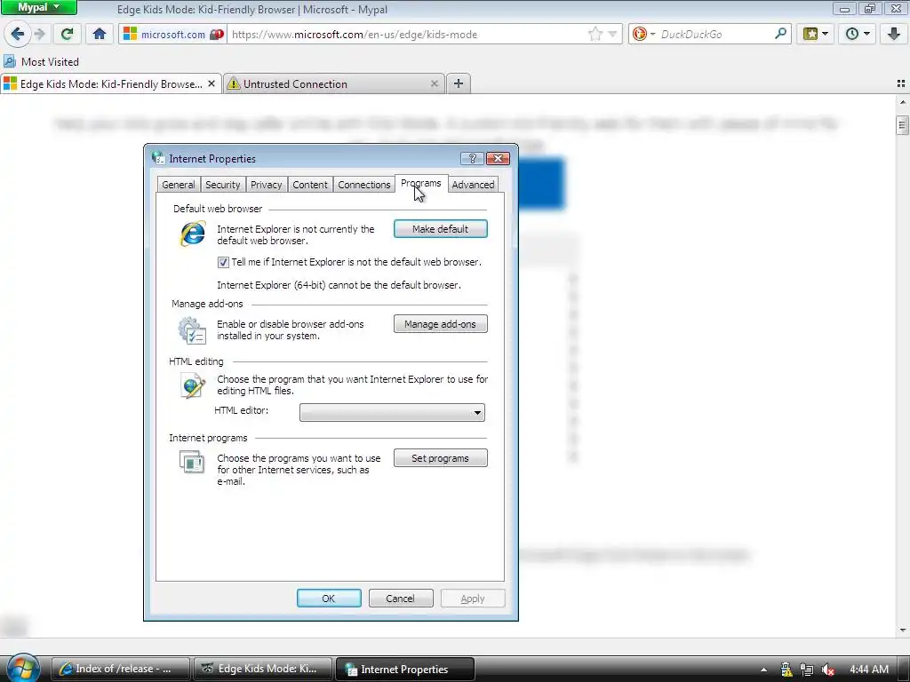The height and width of the screenshot is (682, 910).
Task: Open the General tab in Internet Properties
Action: pos(178,185)
